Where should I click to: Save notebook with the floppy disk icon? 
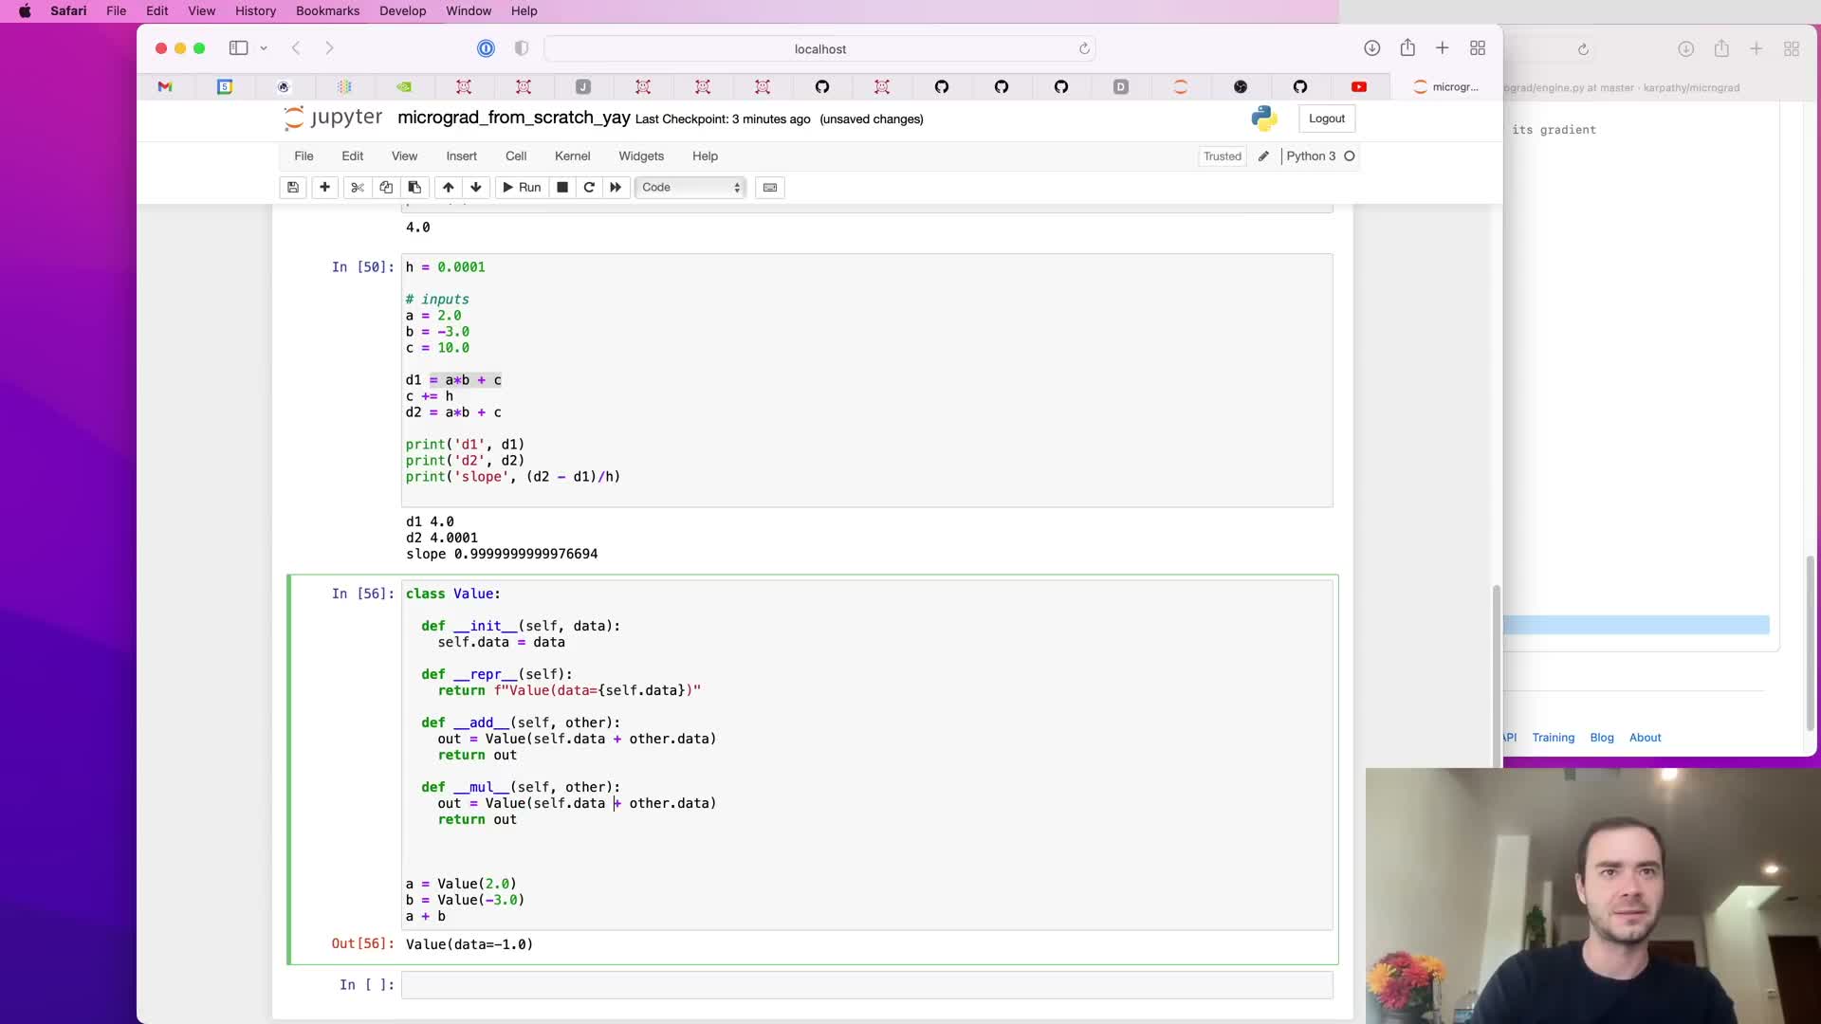(293, 188)
